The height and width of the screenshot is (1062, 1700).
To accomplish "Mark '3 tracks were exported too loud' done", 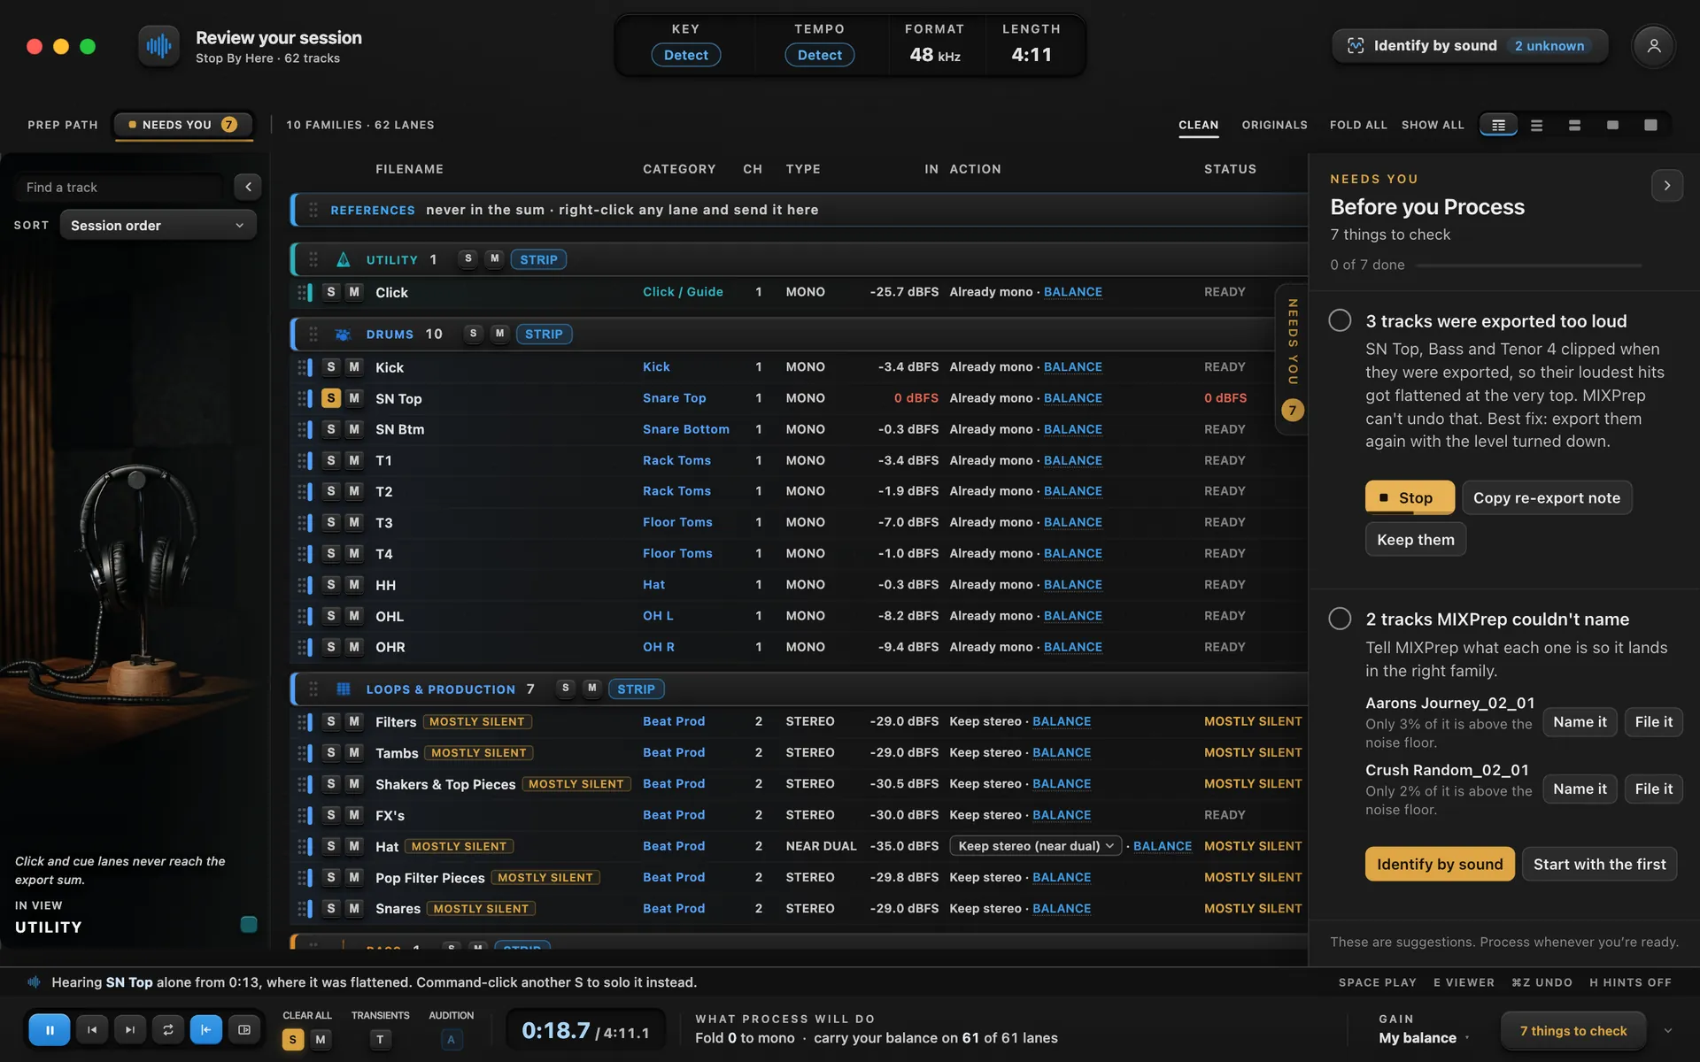I will coord(1340,320).
